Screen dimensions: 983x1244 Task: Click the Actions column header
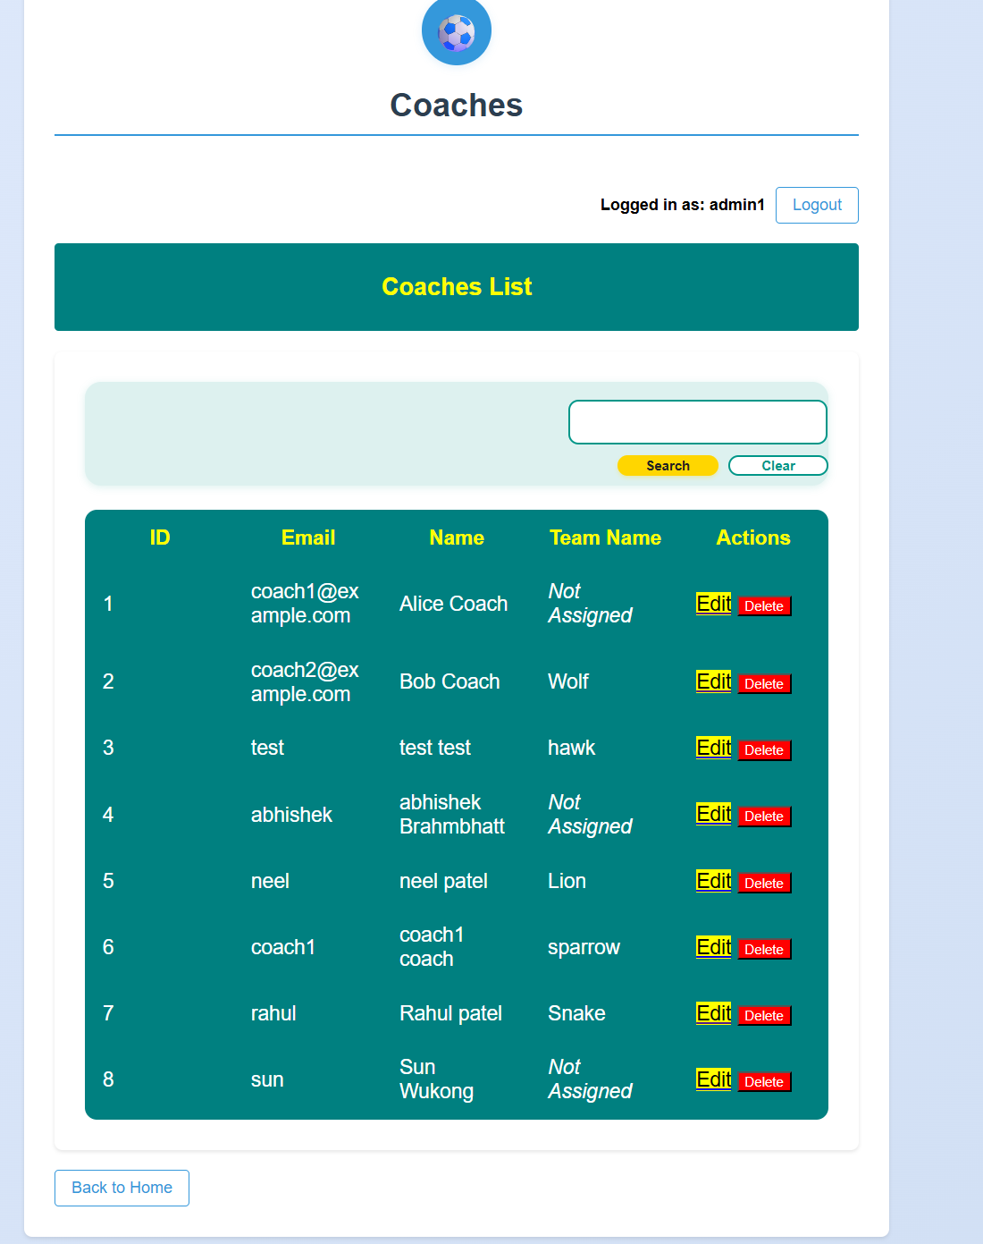click(753, 537)
